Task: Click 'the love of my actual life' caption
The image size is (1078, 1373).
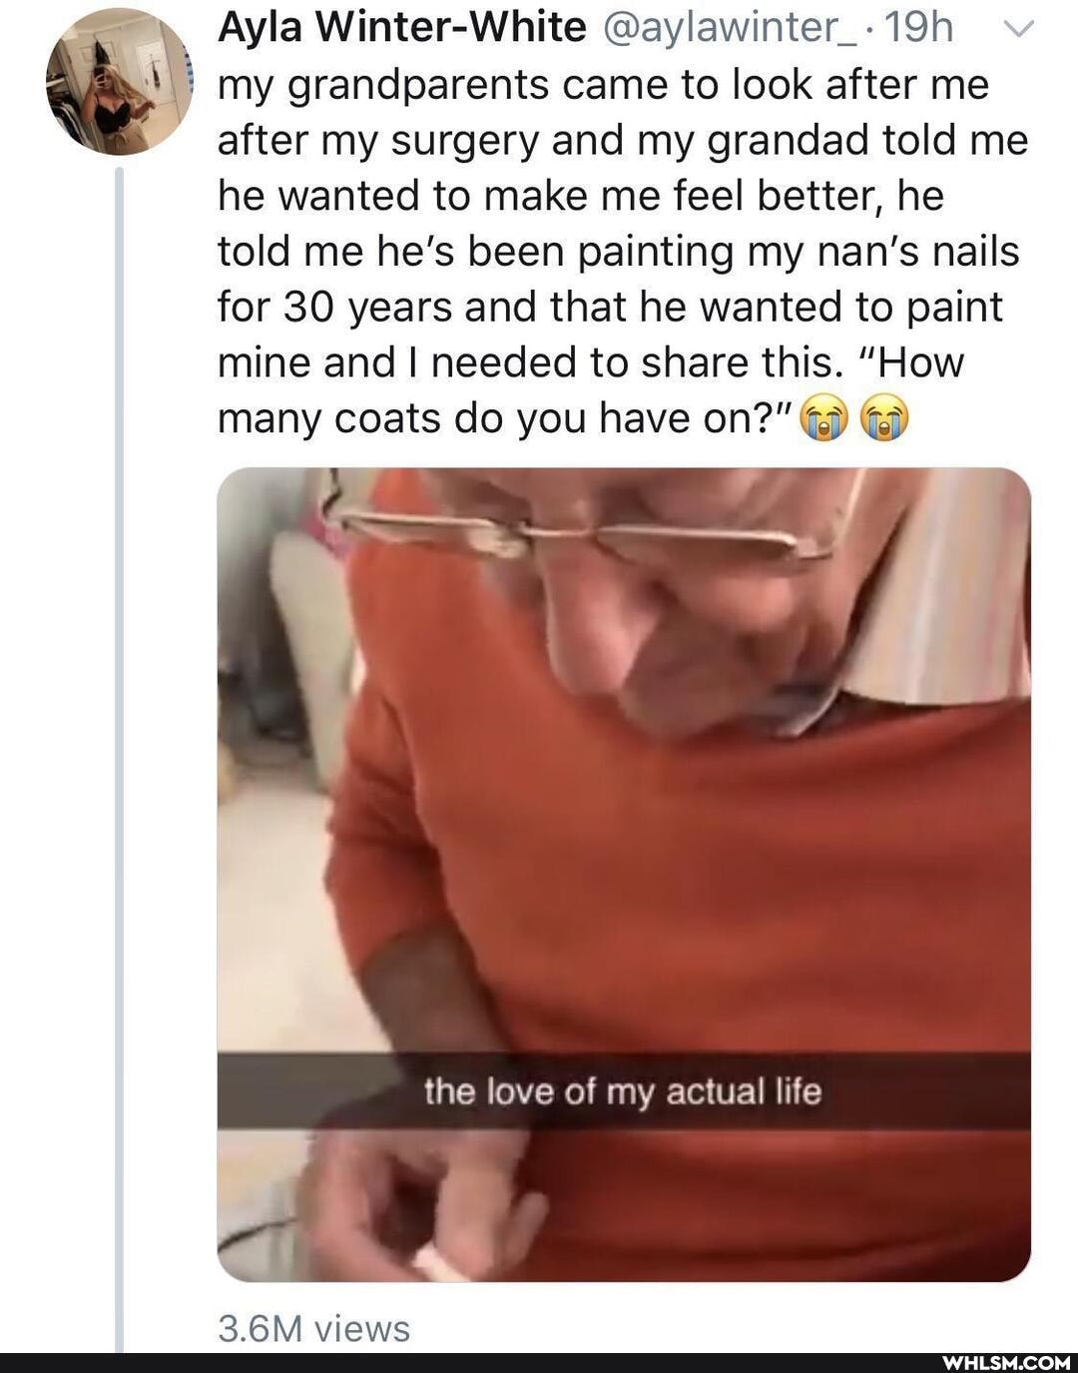Action: pos(623,1090)
